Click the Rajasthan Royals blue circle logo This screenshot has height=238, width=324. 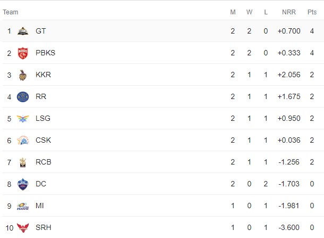(x=23, y=97)
